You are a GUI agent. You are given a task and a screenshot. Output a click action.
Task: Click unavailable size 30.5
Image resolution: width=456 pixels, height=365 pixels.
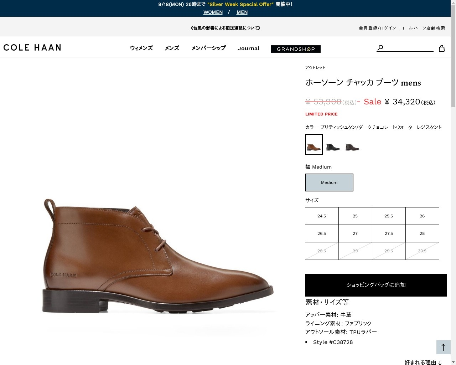422,251
